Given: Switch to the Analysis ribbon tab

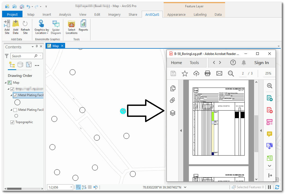Looking at the screenshot, I should (65, 14).
